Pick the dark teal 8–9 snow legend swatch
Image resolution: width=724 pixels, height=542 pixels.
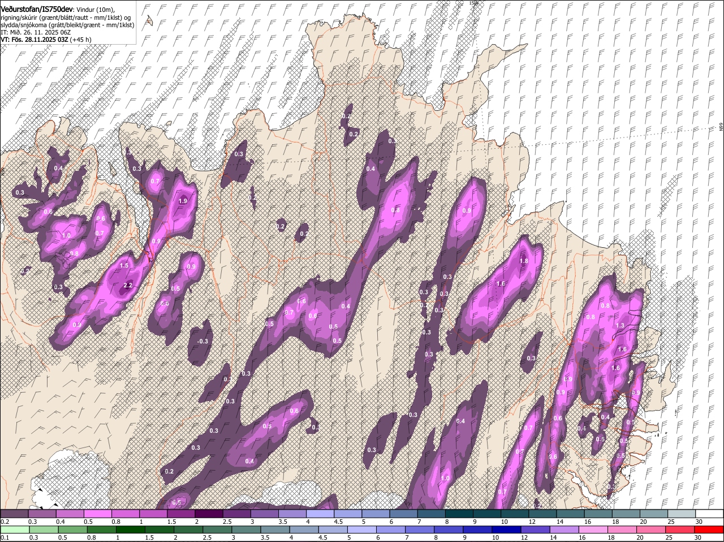[459, 513]
